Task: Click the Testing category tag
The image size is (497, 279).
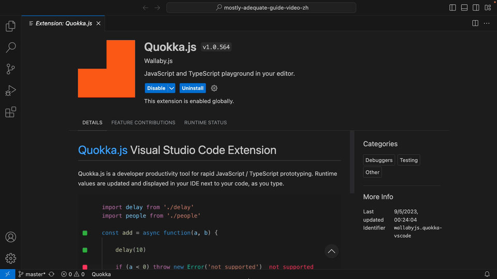Action: (408, 160)
